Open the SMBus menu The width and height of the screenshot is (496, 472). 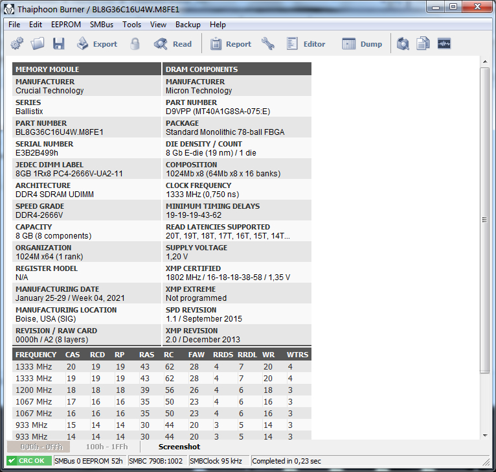click(101, 25)
